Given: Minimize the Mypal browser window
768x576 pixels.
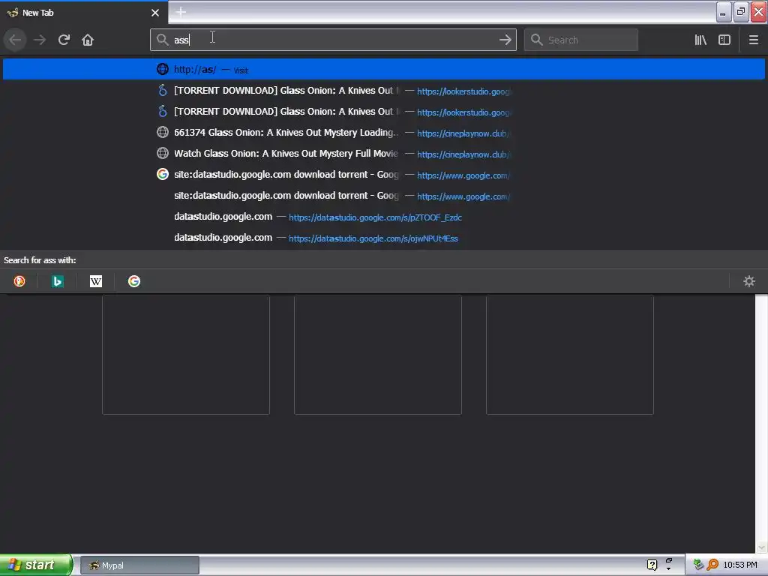Looking at the screenshot, I should (724, 12).
